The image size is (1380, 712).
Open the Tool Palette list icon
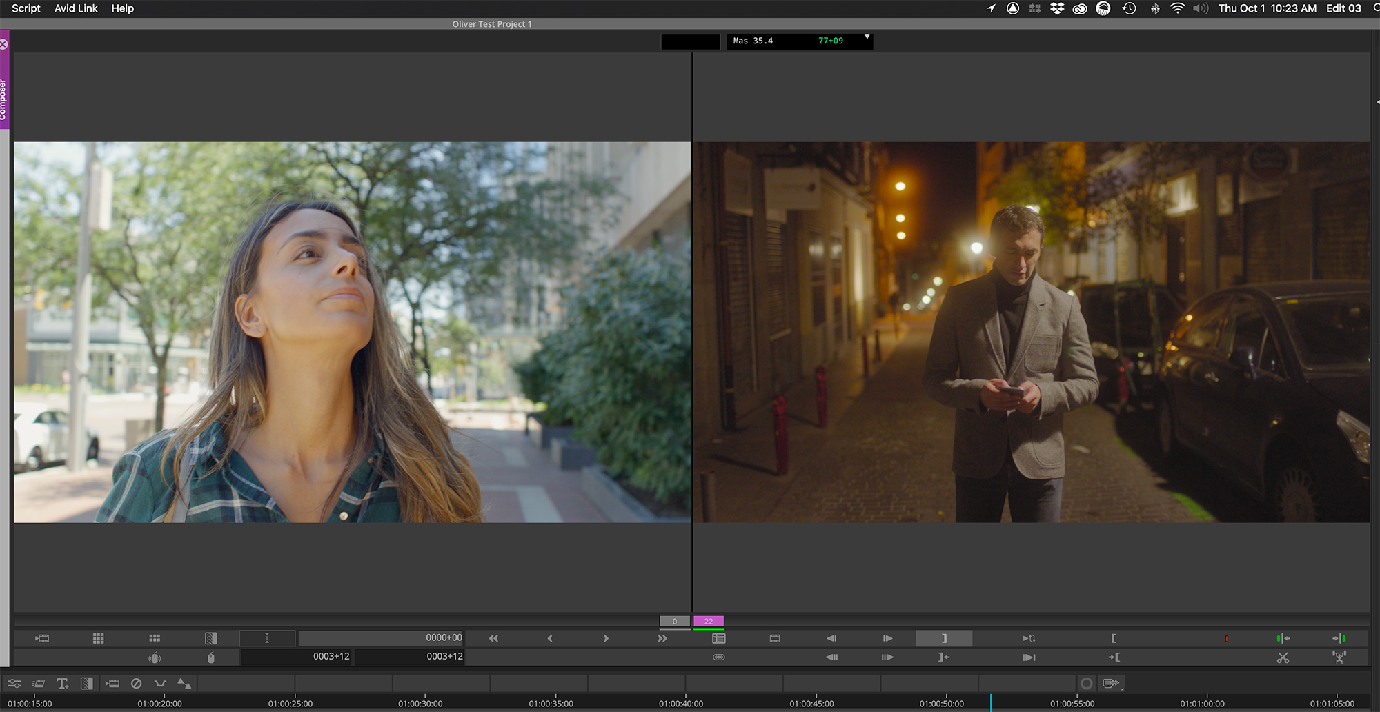click(x=718, y=638)
